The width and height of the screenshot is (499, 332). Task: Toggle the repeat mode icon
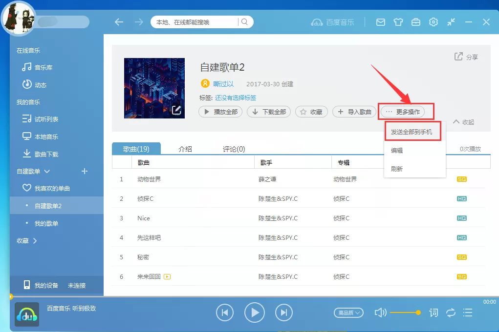coord(451,312)
